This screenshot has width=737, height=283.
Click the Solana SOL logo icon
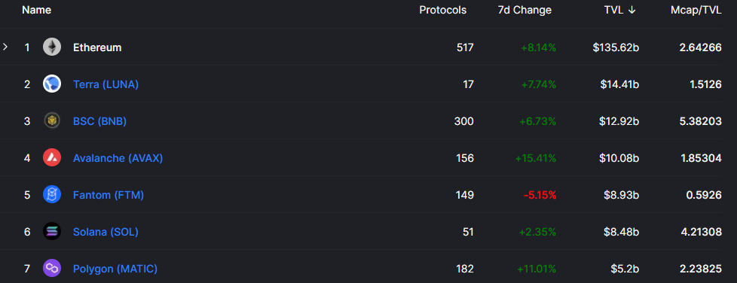pos(52,231)
